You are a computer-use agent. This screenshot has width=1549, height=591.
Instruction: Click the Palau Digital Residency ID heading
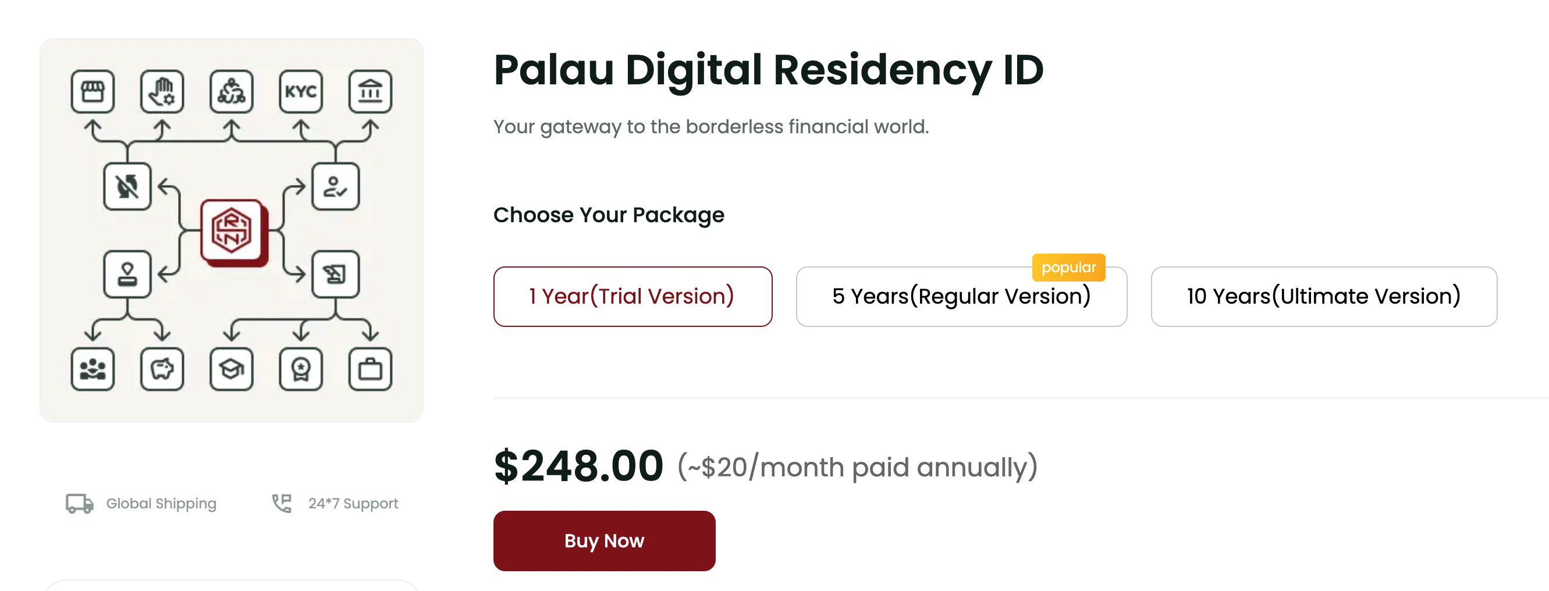(x=768, y=70)
